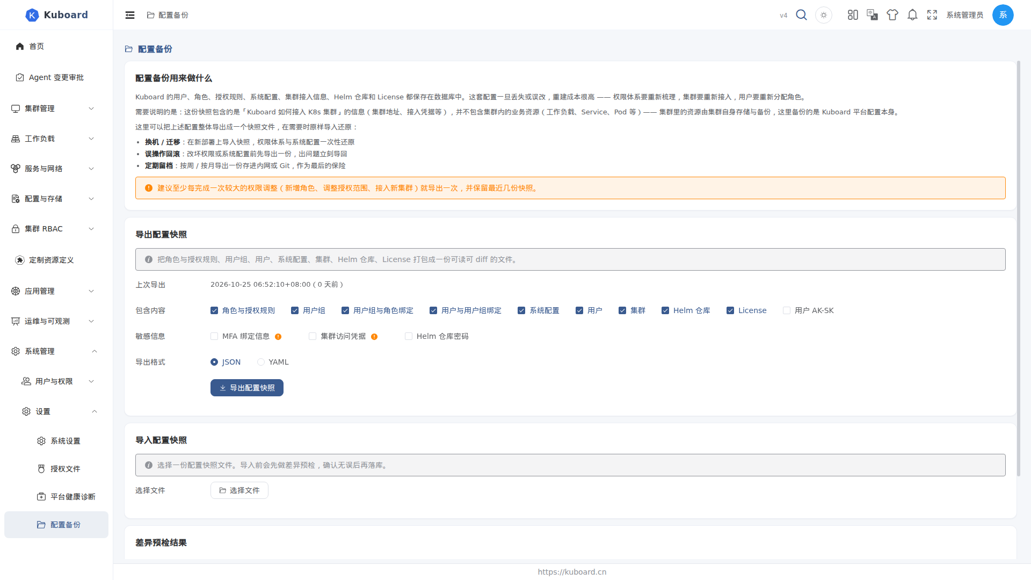Open the skin theme shirt icon
The height and width of the screenshot is (580, 1031).
(x=892, y=15)
